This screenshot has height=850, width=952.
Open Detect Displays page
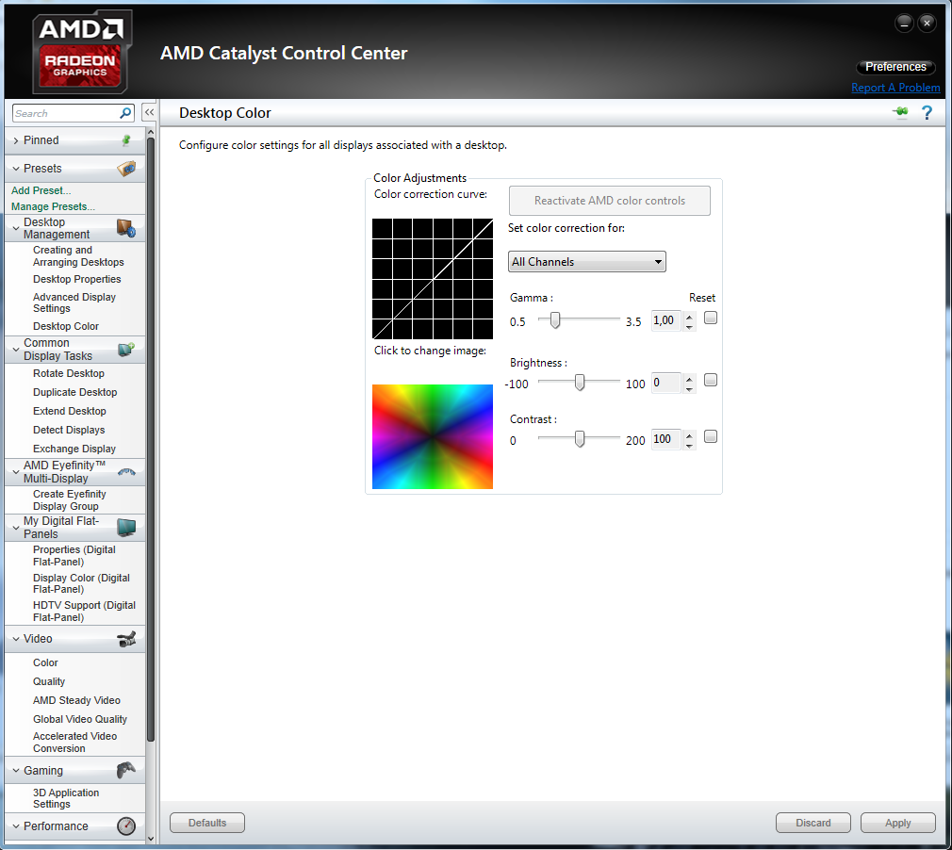coord(69,430)
